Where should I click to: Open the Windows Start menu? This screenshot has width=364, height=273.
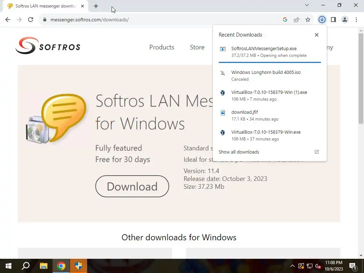click(9, 266)
